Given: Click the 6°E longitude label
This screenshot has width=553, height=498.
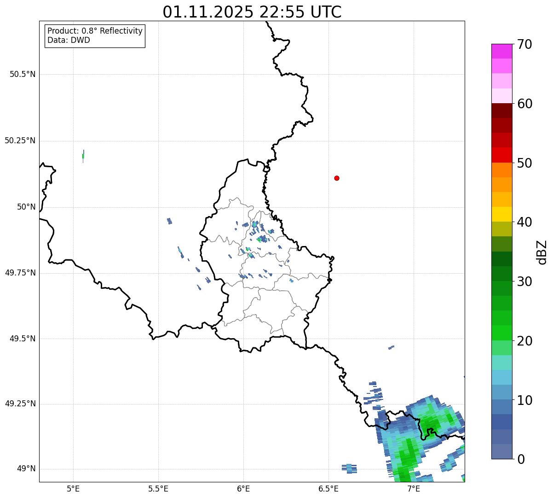Looking at the screenshot, I should [243, 488].
